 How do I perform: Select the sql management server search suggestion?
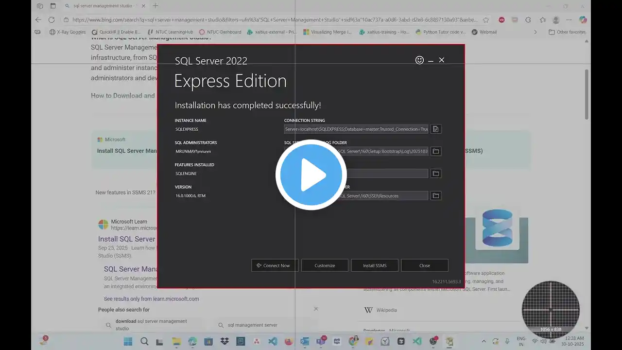(x=253, y=325)
